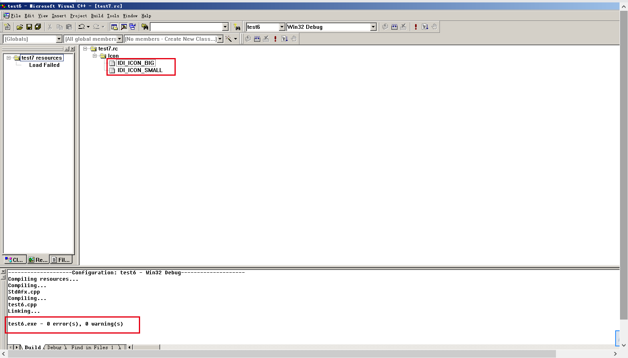Switch to the ClassView tab
628x358 pixels.
[x=15, y=259]
